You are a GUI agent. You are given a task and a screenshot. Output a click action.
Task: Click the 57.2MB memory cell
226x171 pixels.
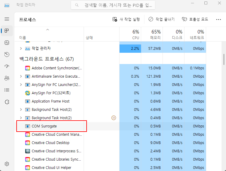pyautogui.click(x=152, y=49)
